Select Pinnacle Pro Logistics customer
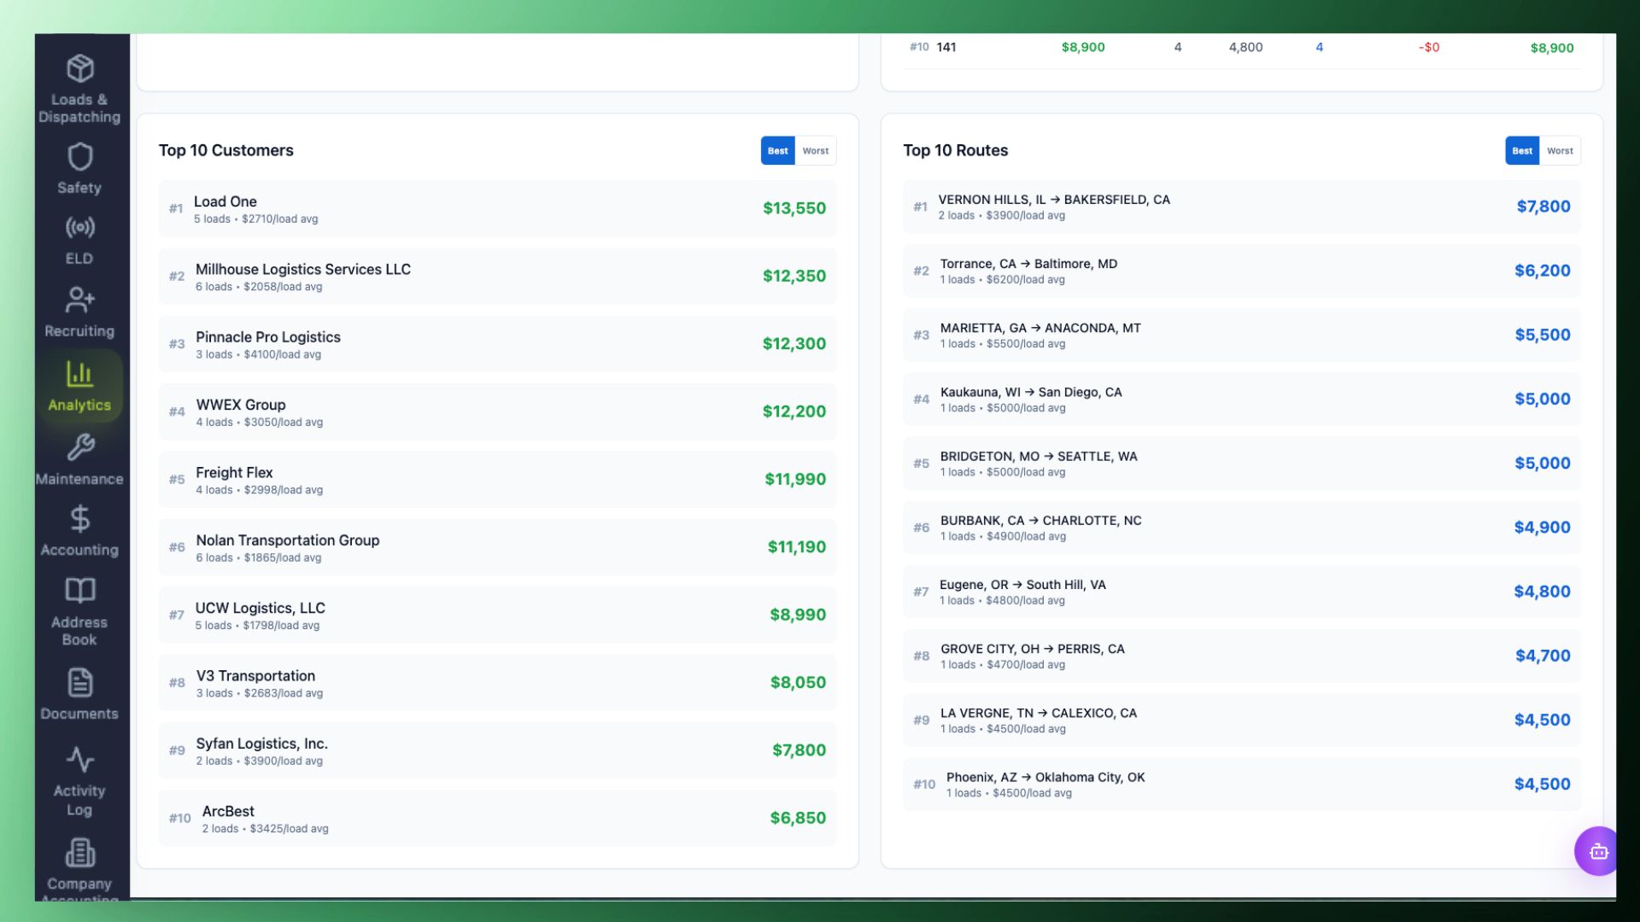 (497, 344)
